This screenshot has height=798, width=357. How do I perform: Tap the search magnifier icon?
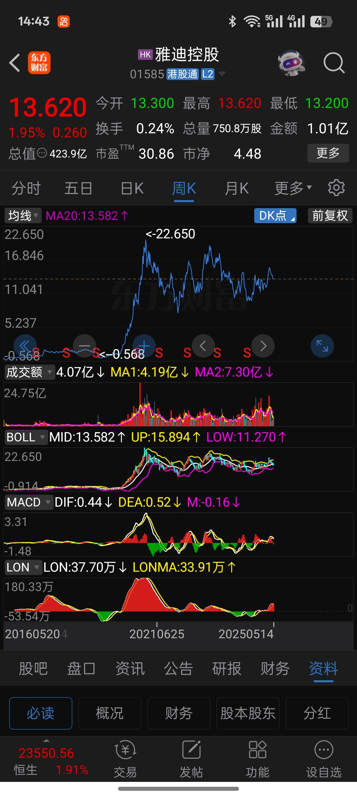(x=334, y=63)
